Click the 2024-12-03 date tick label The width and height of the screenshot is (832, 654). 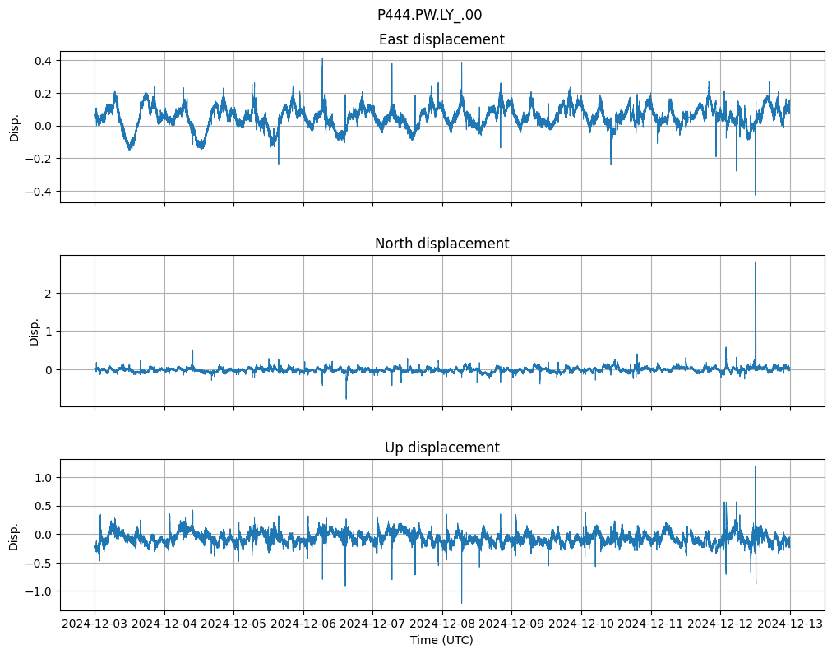pos(95,624)
